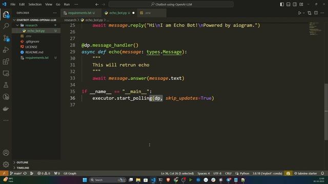The height and width of the screenshot is (184, 328).
Task: Open the Manage settings gear
Action: [x=6, y=165]
